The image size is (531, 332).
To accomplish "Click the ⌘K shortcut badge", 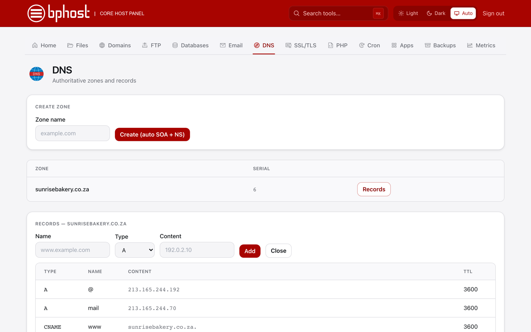I will coord(378,13).
